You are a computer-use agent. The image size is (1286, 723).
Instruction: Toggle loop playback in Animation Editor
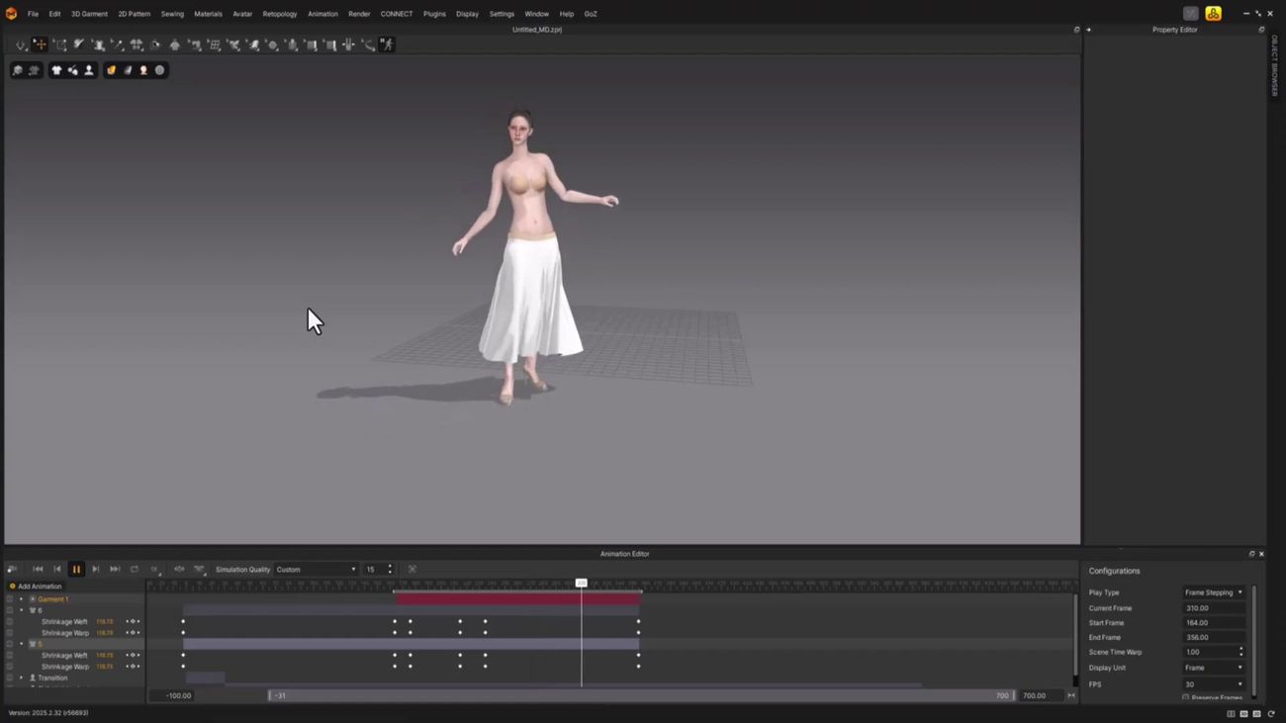pos(135,570)
